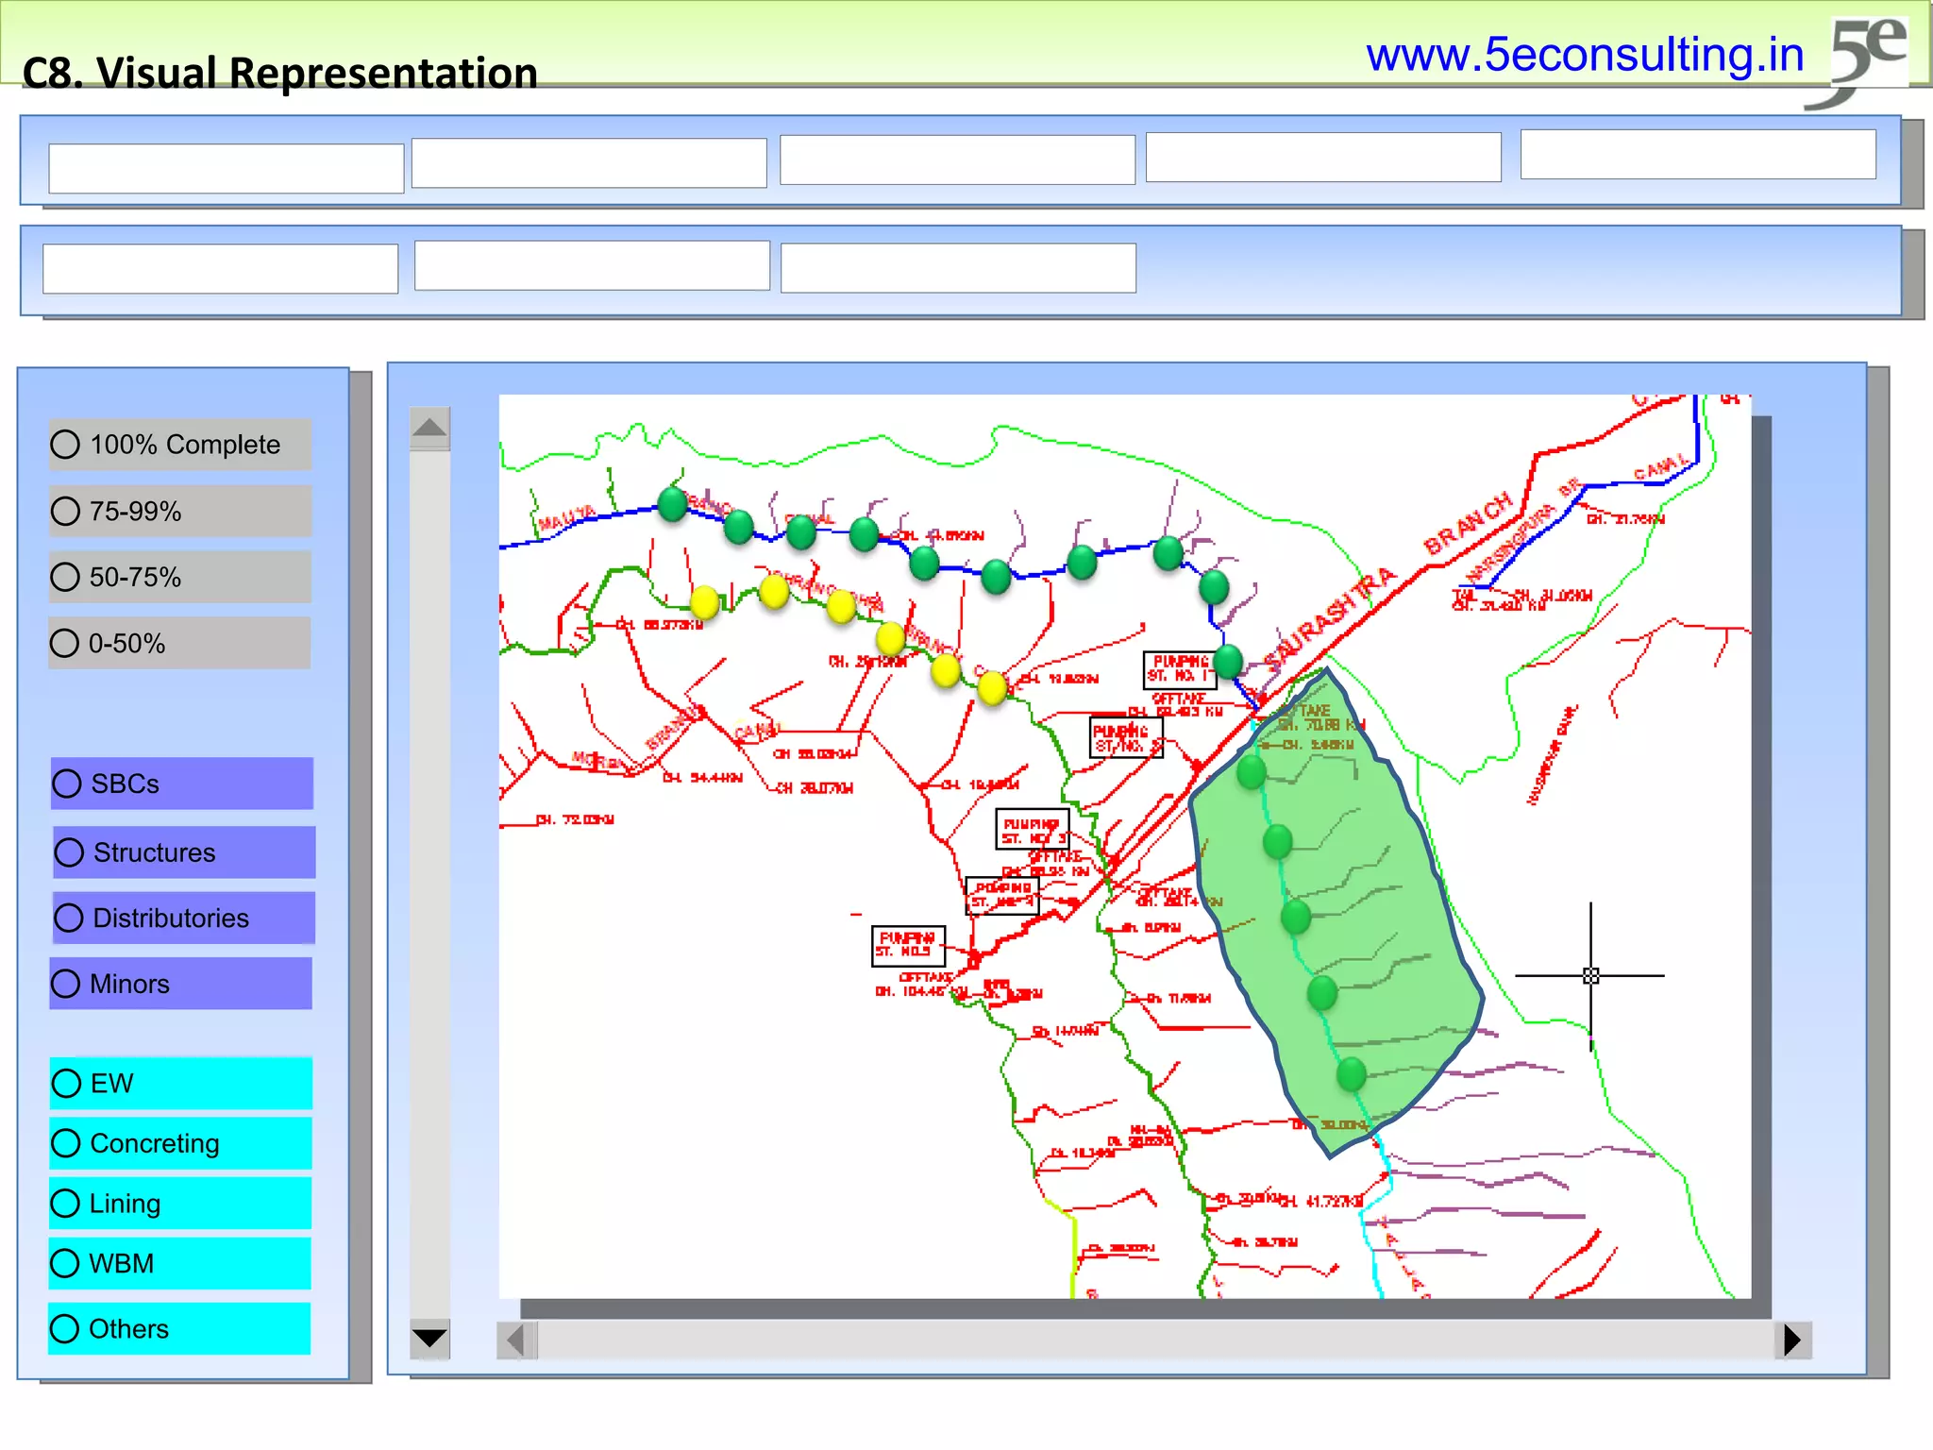The image size is (1933, 1450).
Task: Open the www.5econsulting.in link
Action: tap(1585, 55)
